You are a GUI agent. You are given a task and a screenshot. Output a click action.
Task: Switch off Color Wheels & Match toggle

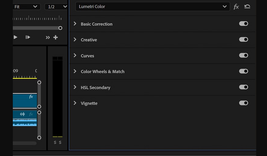pyautogui.click(x=243, y=71)
